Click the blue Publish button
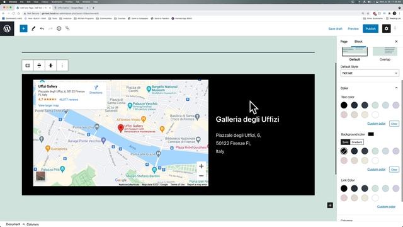 [x=370, y=28]
